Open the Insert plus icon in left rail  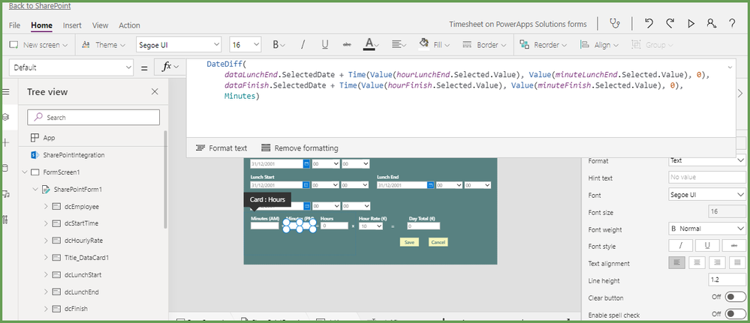pos(6,142)
